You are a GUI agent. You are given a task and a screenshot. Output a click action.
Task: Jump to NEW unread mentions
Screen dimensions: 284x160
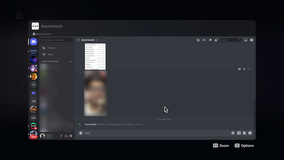coord(34,137)
